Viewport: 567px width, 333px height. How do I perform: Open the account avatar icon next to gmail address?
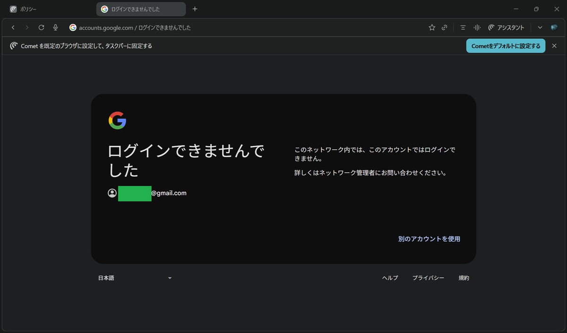point(112,193)
